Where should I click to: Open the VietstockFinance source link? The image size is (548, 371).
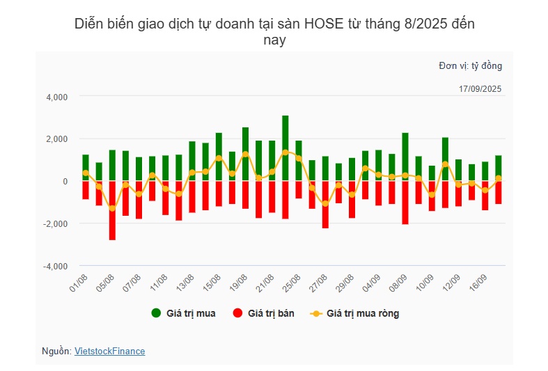tap(110, 351)
